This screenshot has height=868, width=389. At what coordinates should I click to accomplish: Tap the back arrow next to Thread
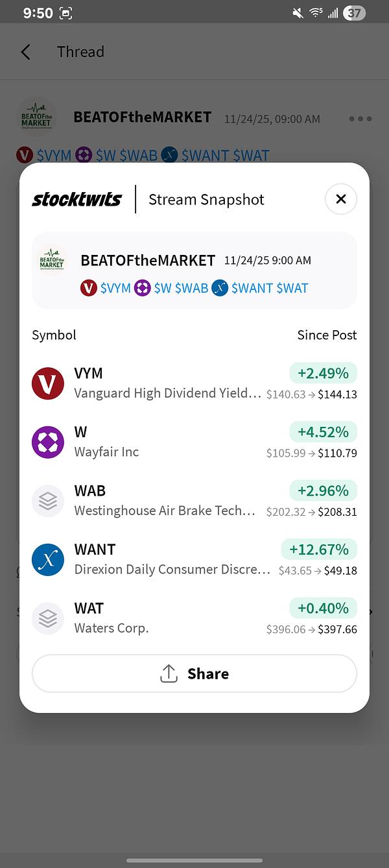pos(25,51)
